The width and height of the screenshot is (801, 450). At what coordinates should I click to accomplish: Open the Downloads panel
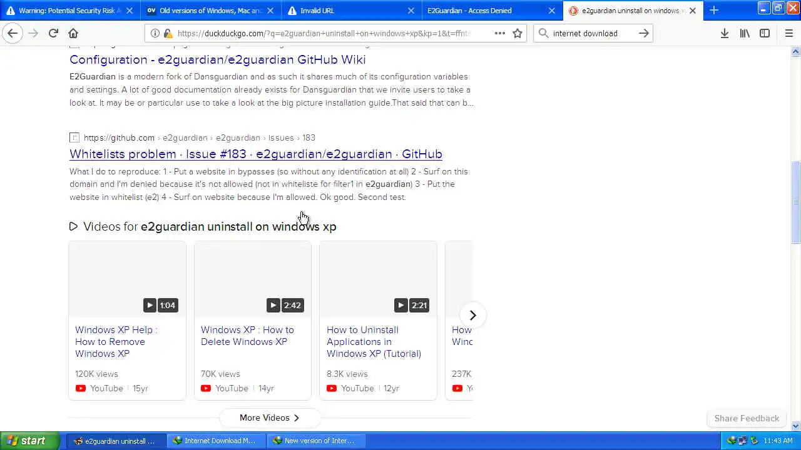(x=724, y=33)
